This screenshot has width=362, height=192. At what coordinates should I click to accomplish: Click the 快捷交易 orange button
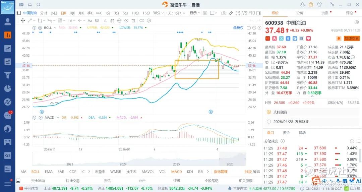(x=351, y=39)
